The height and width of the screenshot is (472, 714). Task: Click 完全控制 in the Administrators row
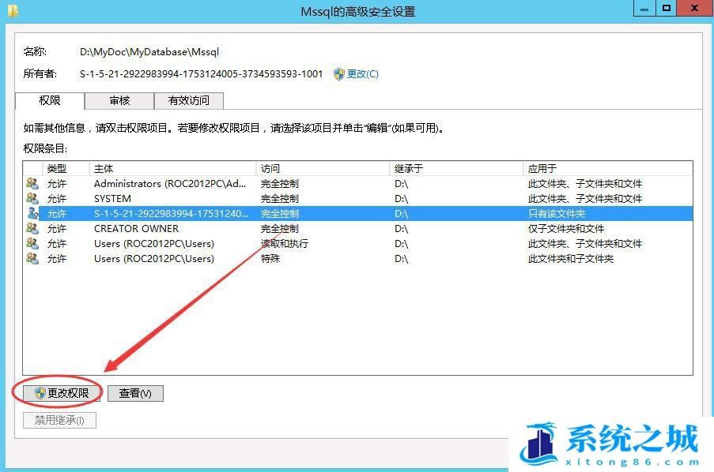click(280, 184)
